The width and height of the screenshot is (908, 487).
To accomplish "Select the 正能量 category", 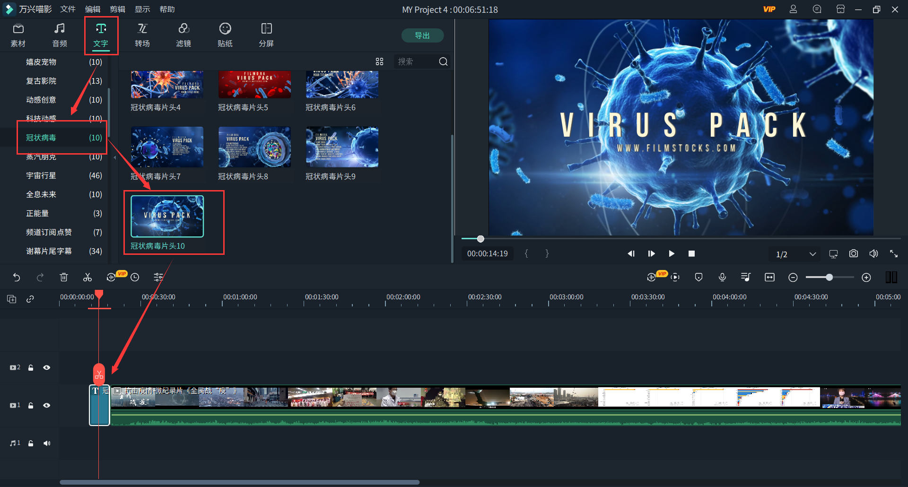I will click(x=64, y=213).
